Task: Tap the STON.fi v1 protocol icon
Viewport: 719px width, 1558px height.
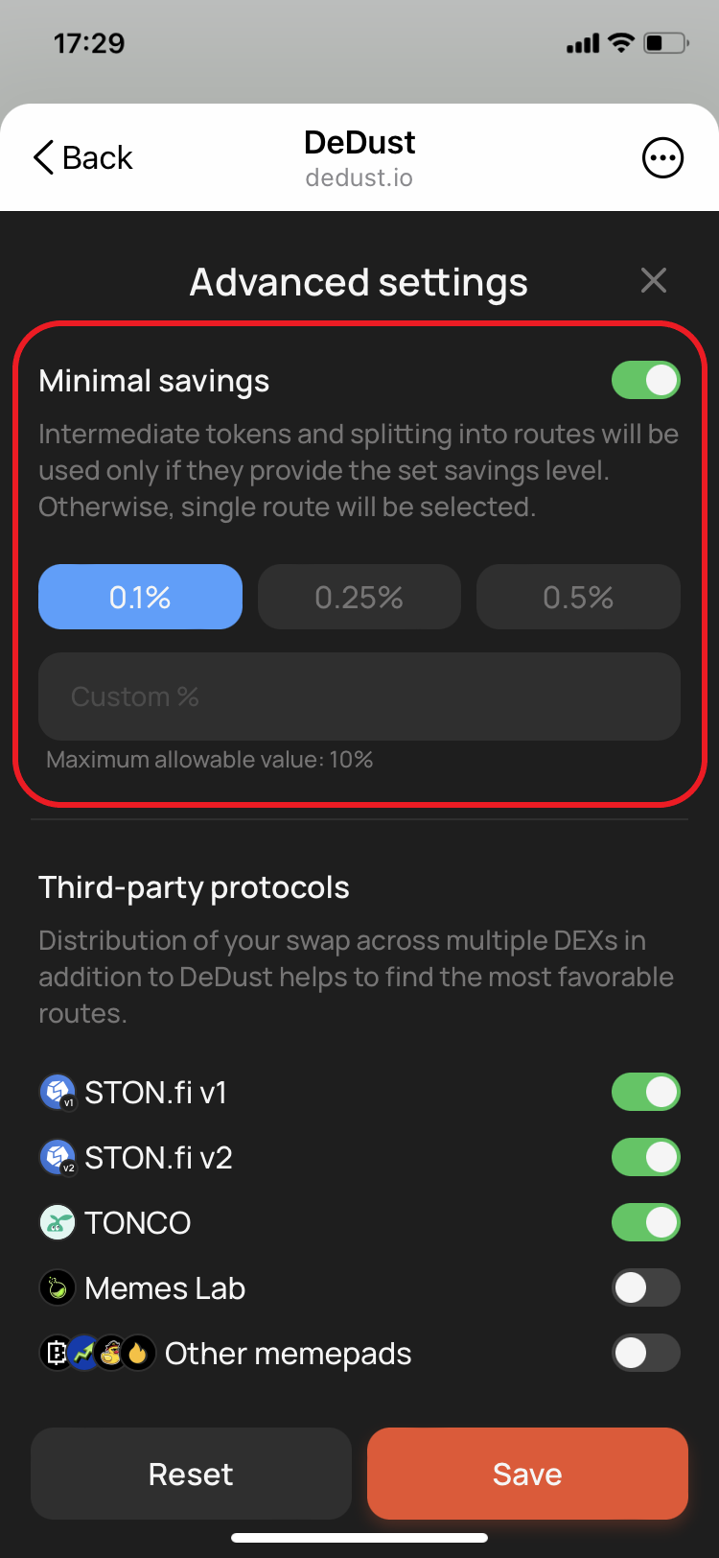Action: (x=58, y=1092)
